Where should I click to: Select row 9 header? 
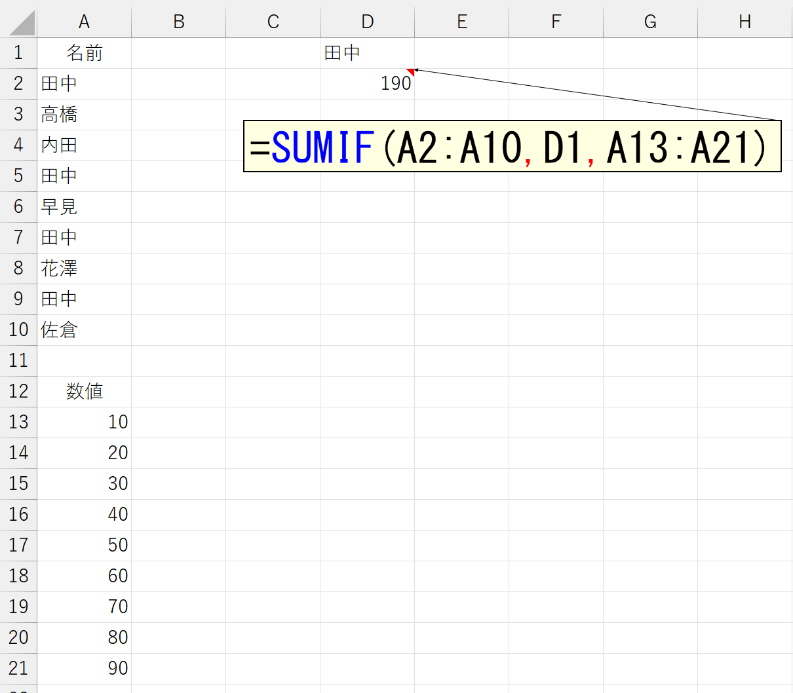(x=18, y=299)
